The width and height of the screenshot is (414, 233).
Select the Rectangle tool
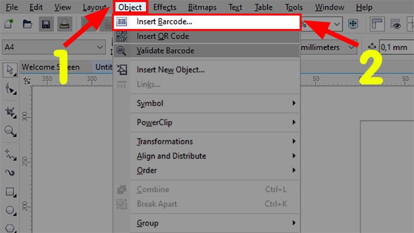point(10,192)
